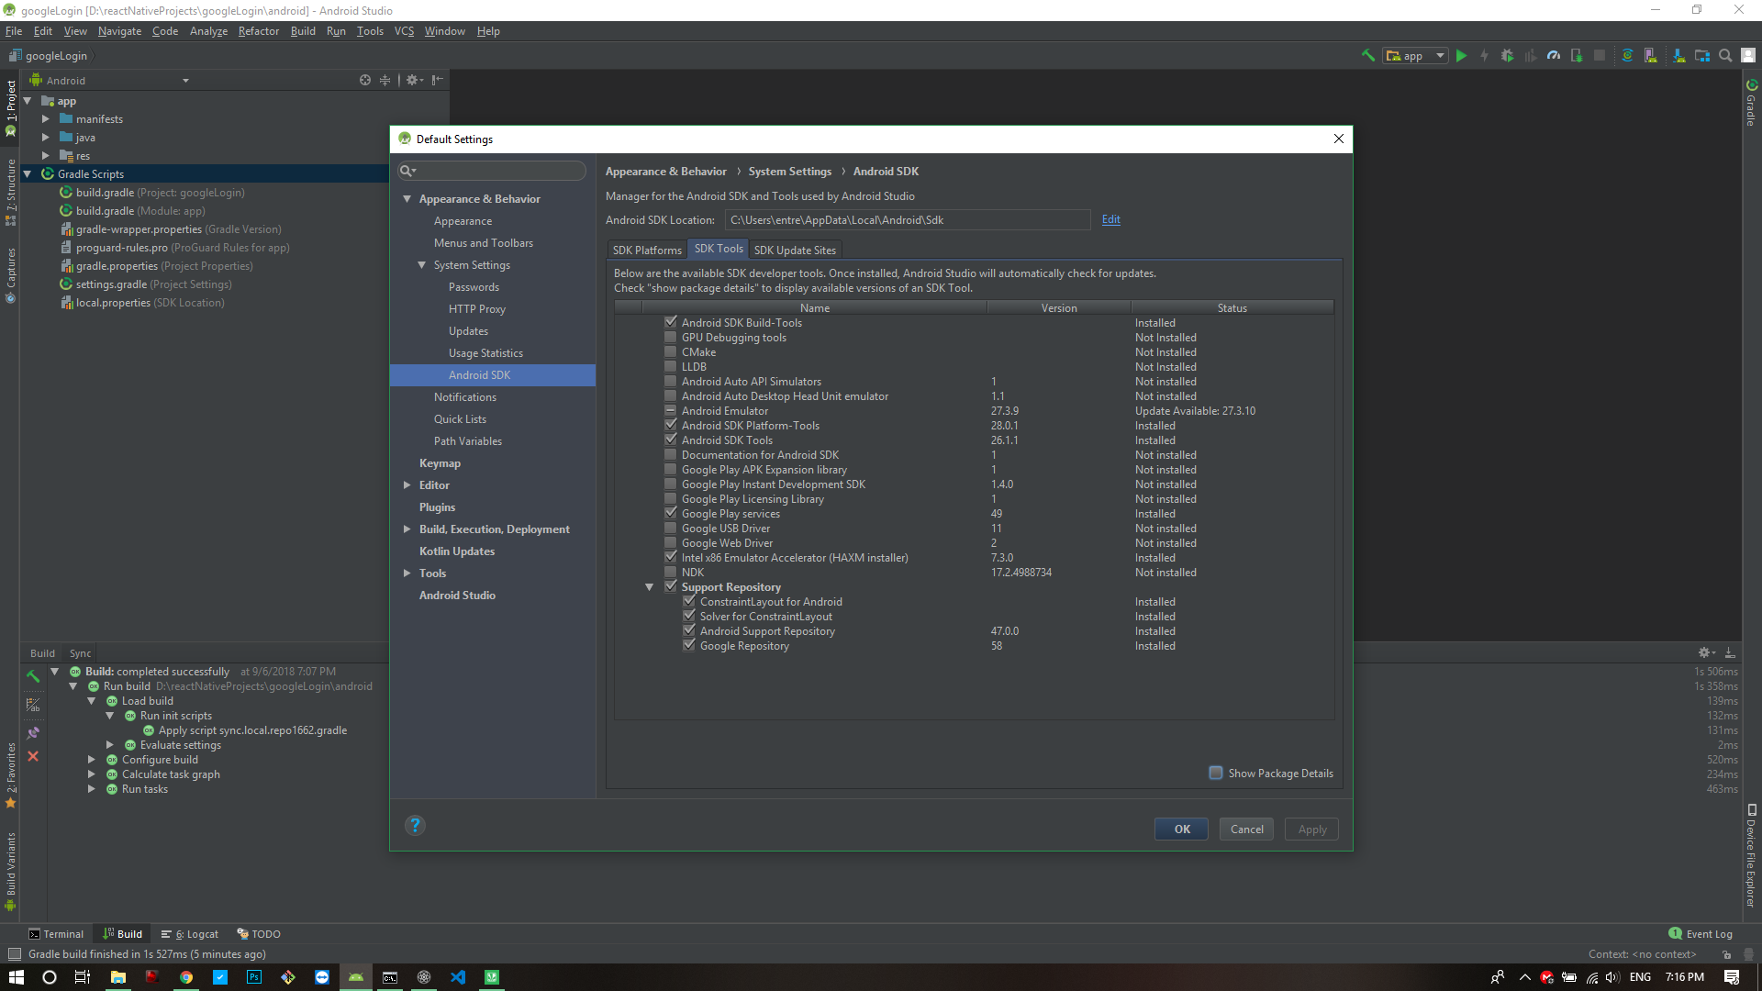Click the Windows Start button
This screenshot has height=991, width=1762.
coord(16,977)
